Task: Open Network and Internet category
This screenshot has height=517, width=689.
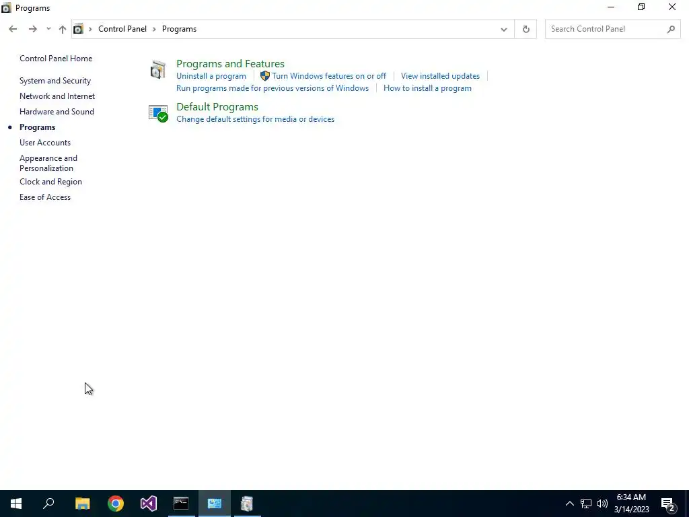Action: pos(57,96)
